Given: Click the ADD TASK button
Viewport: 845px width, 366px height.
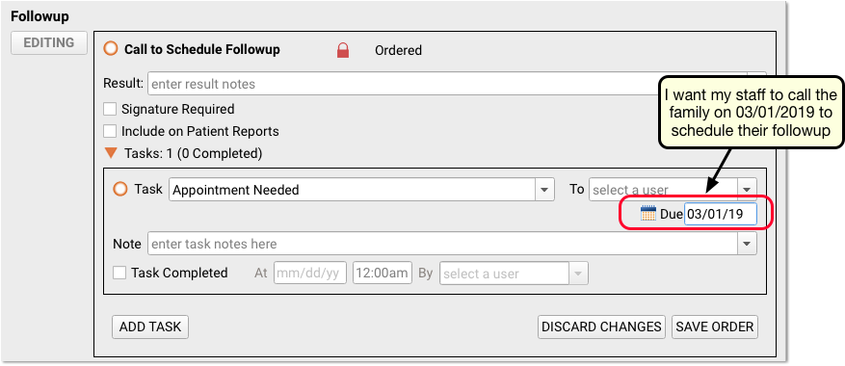Looking at the screenshot, I should coord(150,327).
